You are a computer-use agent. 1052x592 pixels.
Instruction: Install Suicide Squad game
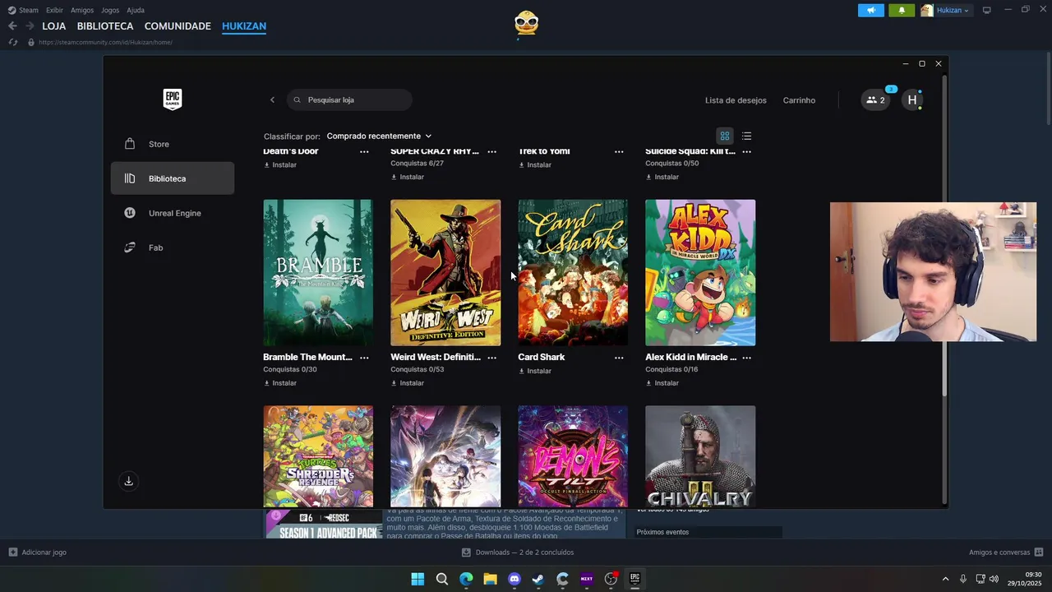pos(662,177)
